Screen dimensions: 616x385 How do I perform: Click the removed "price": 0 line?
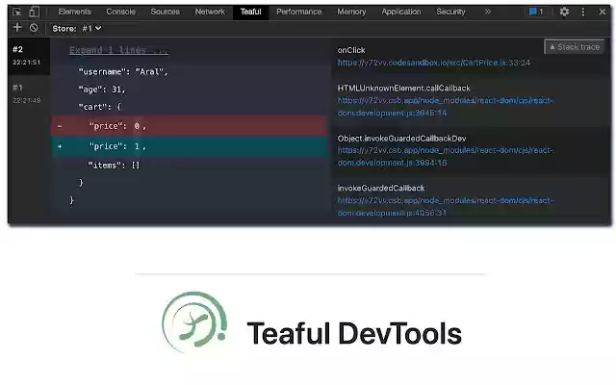pos(189,126)
